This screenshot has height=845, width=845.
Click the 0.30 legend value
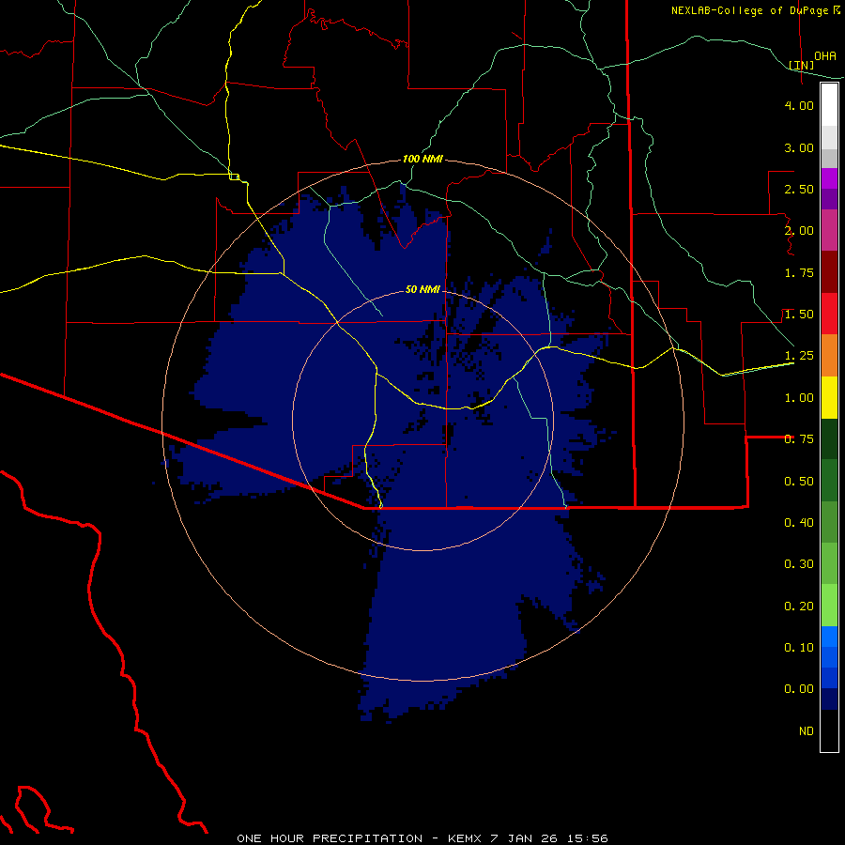pyautogui.click(x=799, y=564)
